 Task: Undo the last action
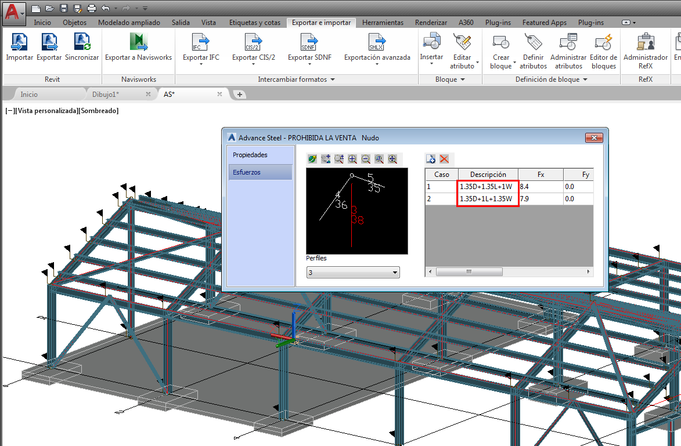106,8
